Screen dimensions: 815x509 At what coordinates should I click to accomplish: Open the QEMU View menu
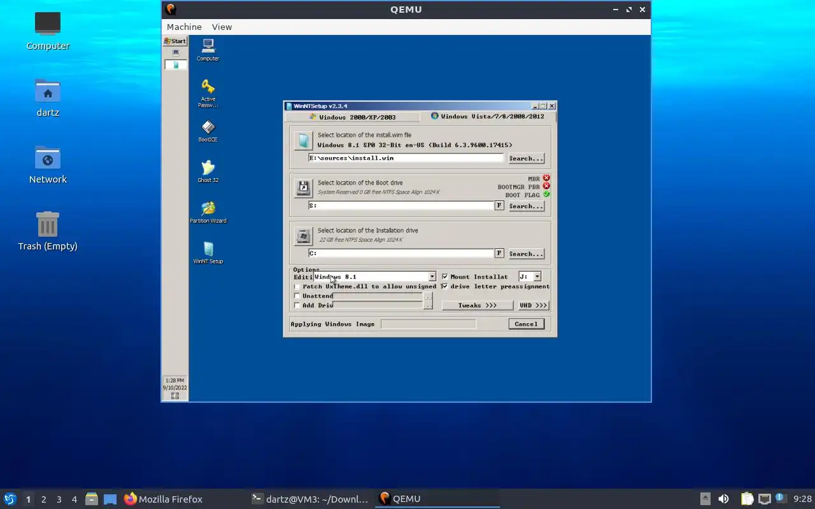[222, 27]
